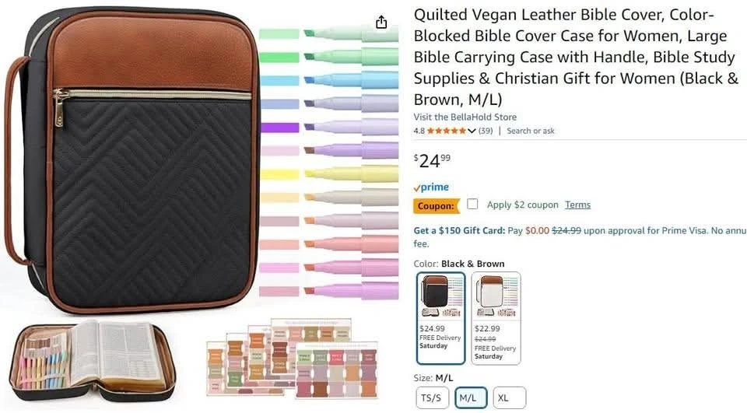This screenshot has height=413, width=747.
Task: Select the white color option priced $22.99
Action: tap(496, 318)
